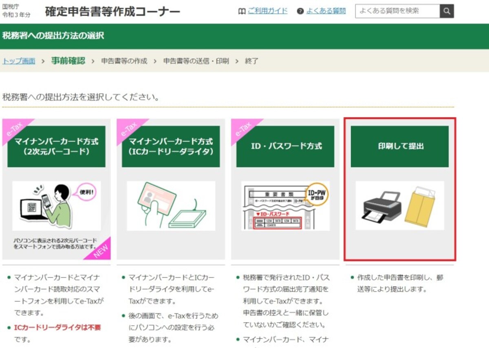Open the よくある質問 link

pyautogui.click(x=326, y=11)
